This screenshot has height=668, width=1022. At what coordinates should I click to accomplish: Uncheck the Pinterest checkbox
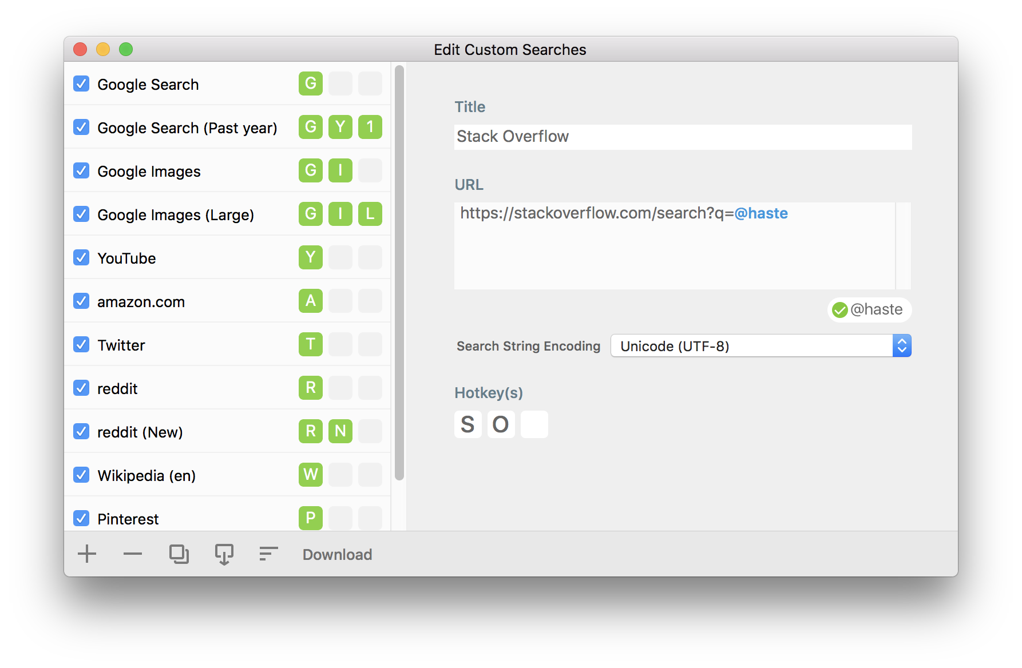(81, 518)
